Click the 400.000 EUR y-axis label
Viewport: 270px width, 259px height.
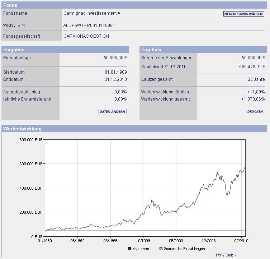pos(31,188)
